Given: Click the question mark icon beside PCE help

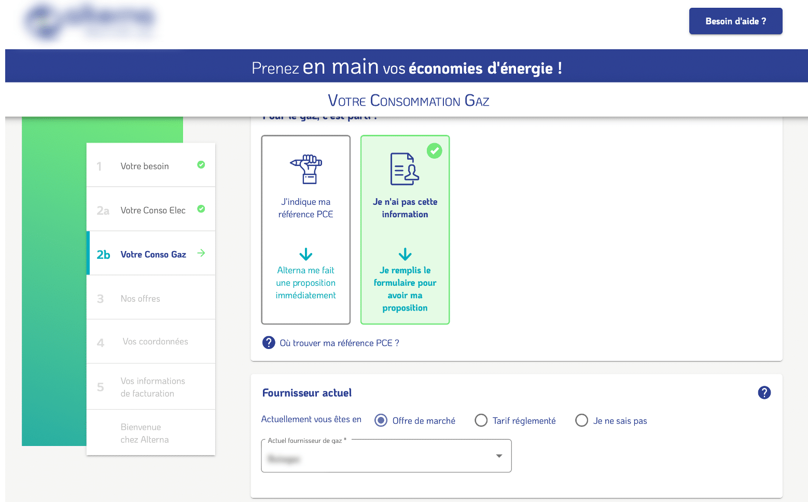Looking at the screenshot, I should 269,343.
